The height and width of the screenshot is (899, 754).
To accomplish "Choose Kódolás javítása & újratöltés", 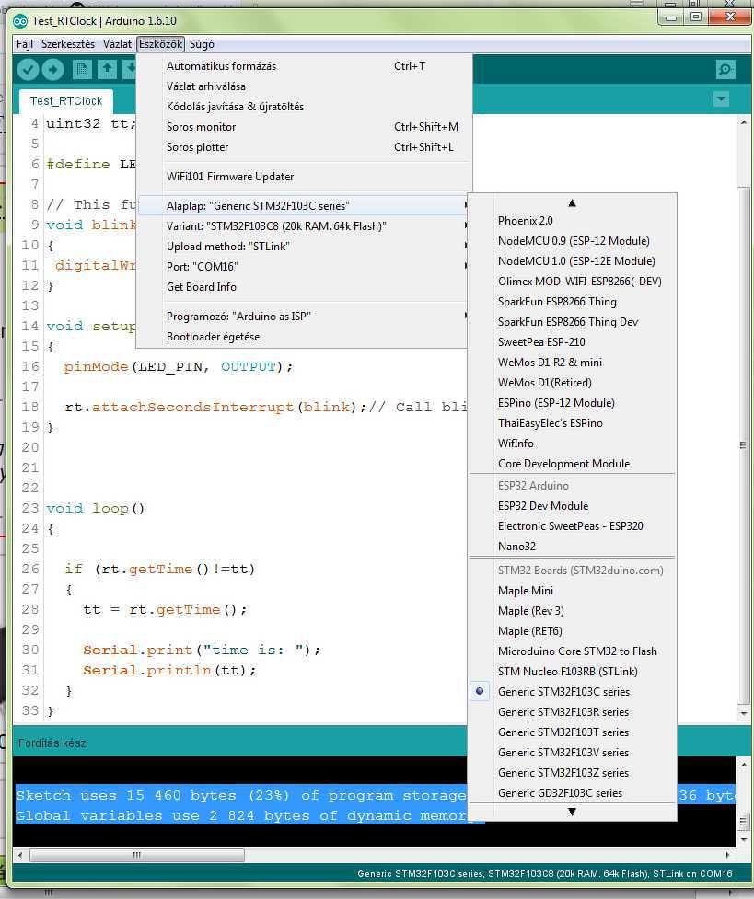I will [x=303, y=107].
